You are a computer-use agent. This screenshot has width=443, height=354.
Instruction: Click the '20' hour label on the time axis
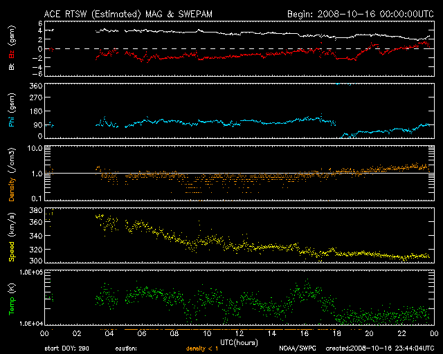(369, 333)
